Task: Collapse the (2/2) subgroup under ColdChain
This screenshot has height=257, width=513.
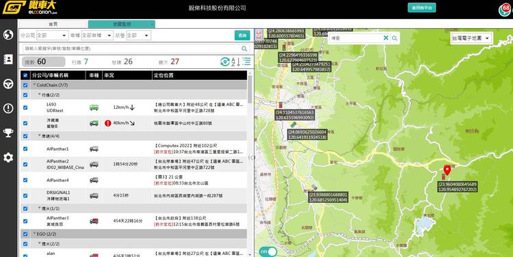Action: point(40,95)
